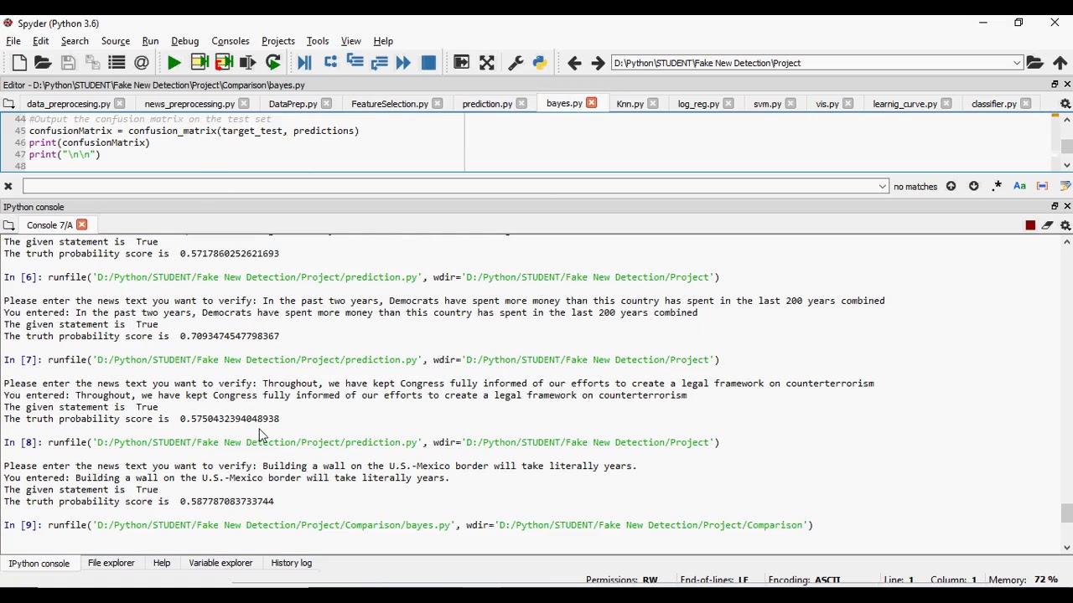Image resolution: width=1073 pixels, height=603 pixels.
Task: Open the Source menu
Action: click(x=116, y=41)
